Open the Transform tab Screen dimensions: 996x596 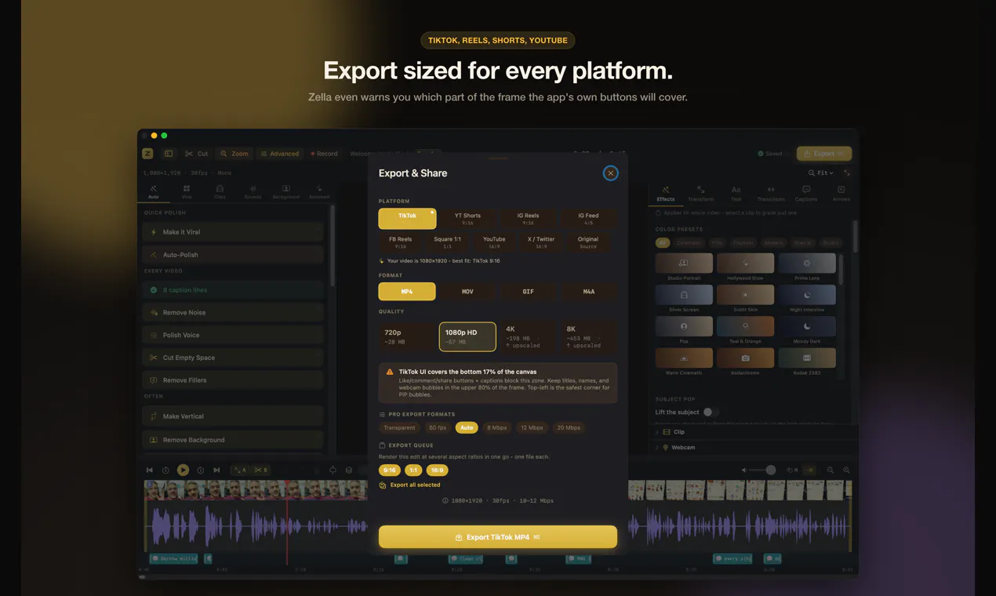point(700,194)
